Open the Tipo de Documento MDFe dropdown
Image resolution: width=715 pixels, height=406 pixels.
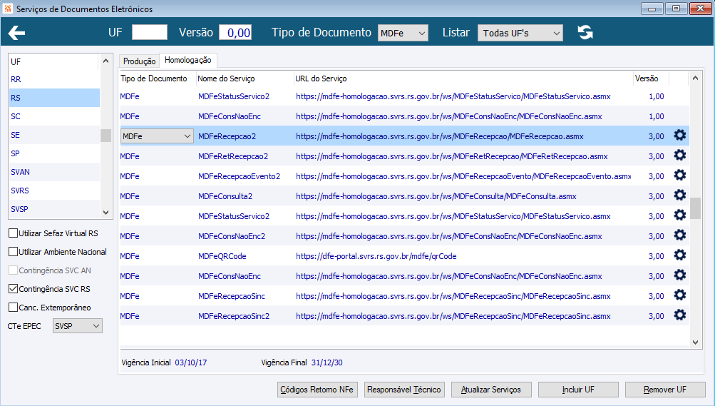[x=403, y=33]
